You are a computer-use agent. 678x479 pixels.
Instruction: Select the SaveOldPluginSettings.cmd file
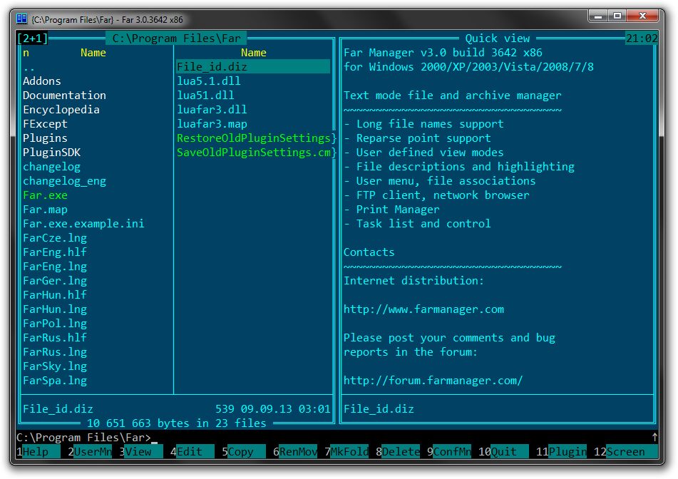pyautogui.click(x=253, y=153)
